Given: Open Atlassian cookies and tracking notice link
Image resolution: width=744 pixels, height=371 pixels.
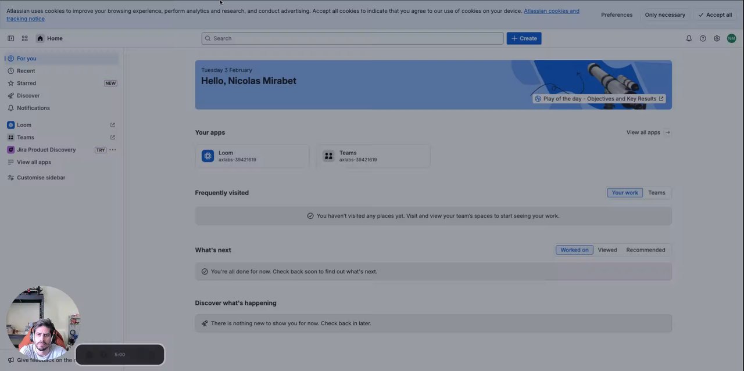Looking at the screenshot, I should tap(552, 11).
